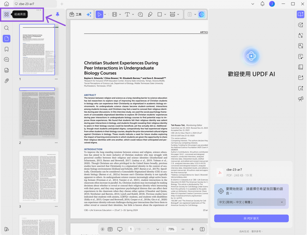This screenshot has height=235, width=307.
Task: Click the 與 PDF 聊天 button
Action: [x=251, y=218]
